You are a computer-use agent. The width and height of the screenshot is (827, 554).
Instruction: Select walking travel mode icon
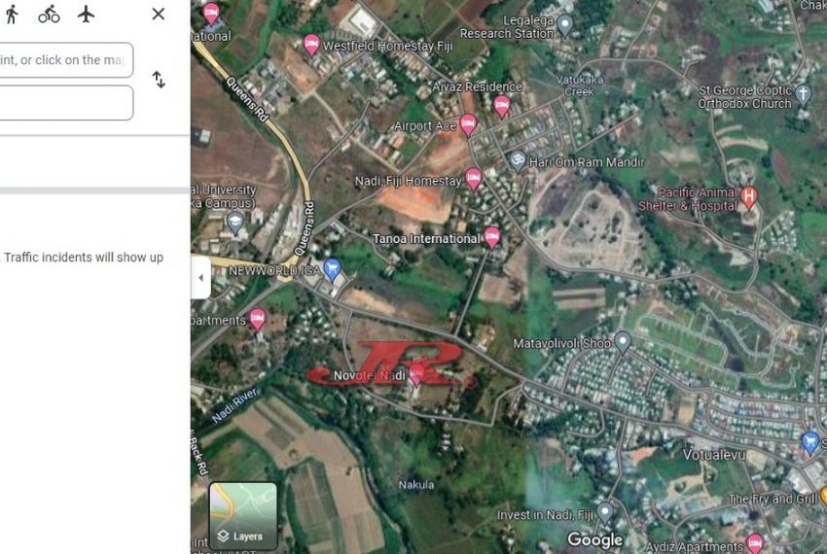[x=12, y=15]
